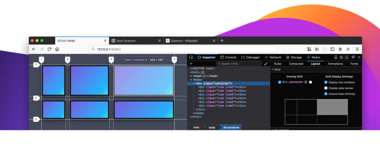The width and height of the screenshot is (380, 158).
Task: Collapse the body element node
Action: click(x=191, y=80)
